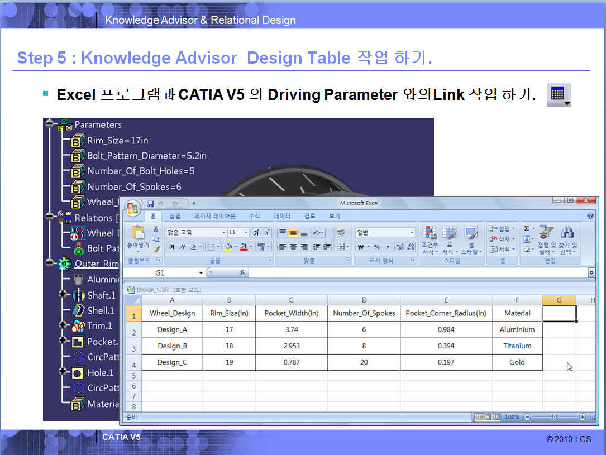Click the Find and Select binoculars icon
Image resolution: width=606 pixels, height=455 pixels.
point(567,232)
